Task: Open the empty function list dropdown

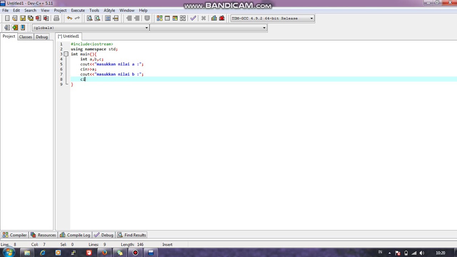Action: point(208,28)
